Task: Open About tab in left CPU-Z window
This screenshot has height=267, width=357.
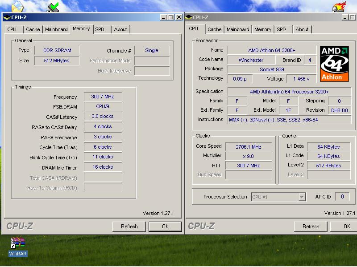Action: [120, 29]
